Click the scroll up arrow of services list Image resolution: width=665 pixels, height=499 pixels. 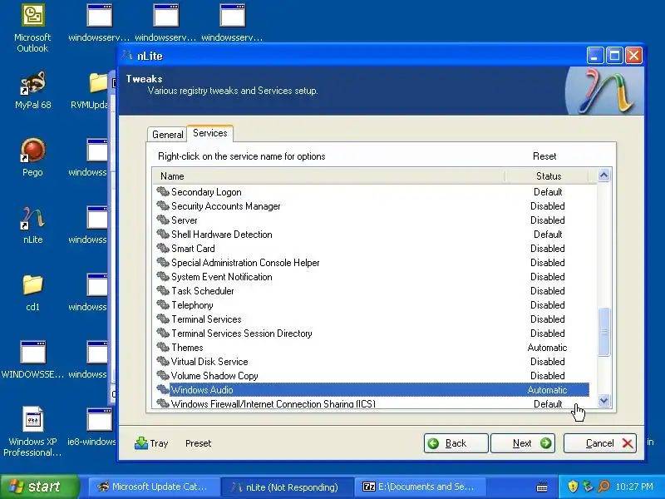[x=604, y=175]
